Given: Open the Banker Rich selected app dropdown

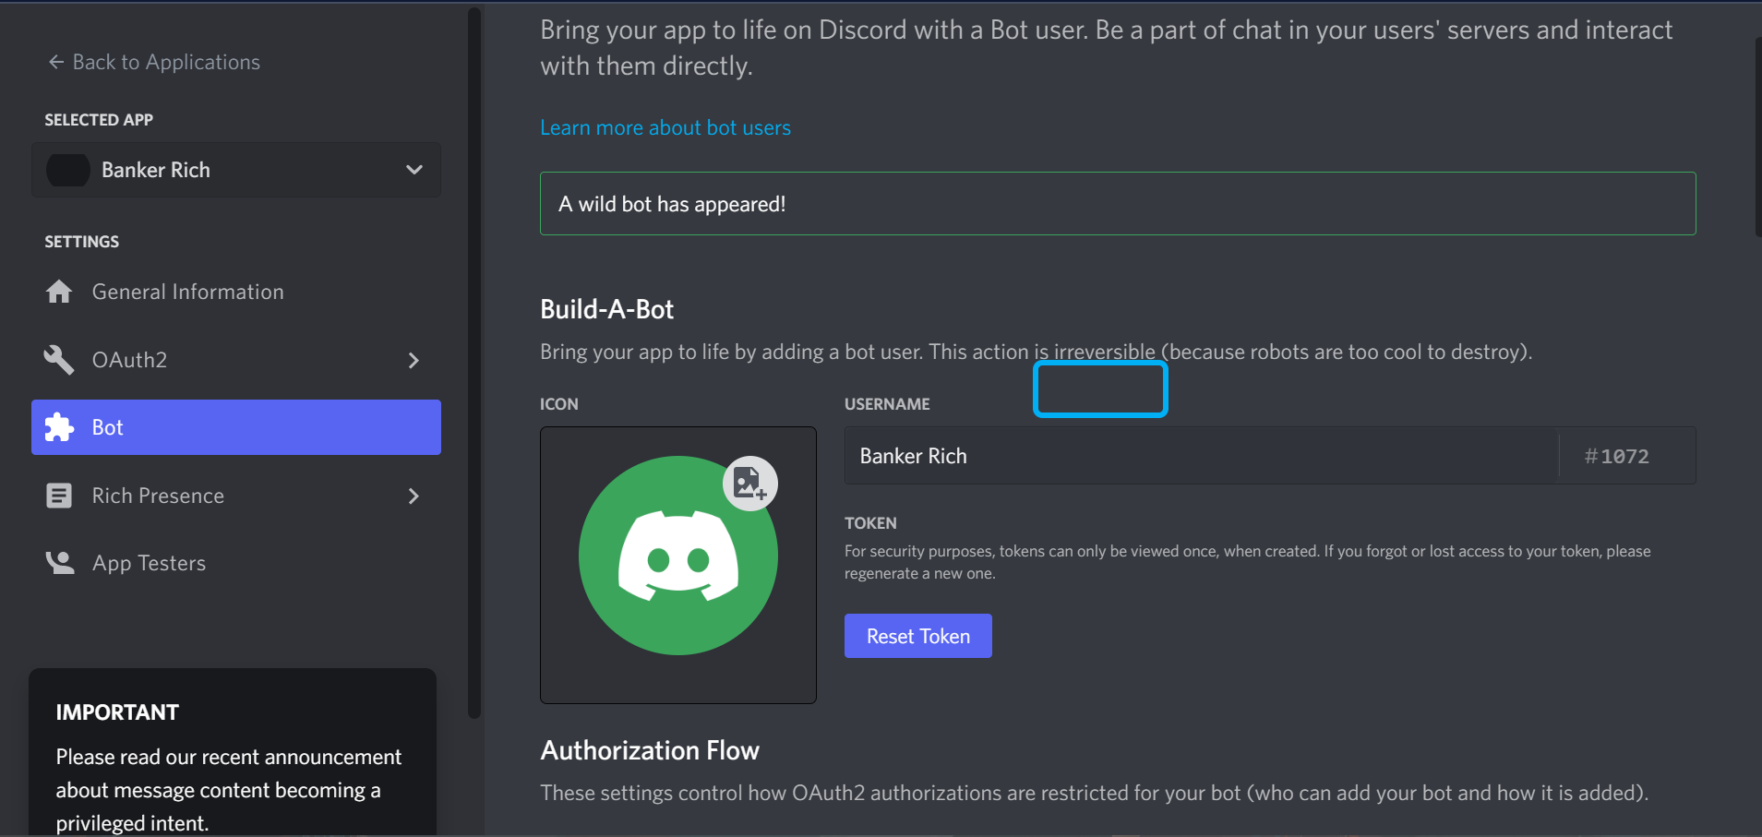Looking at the screenshot, I should (x=236, y=170).
